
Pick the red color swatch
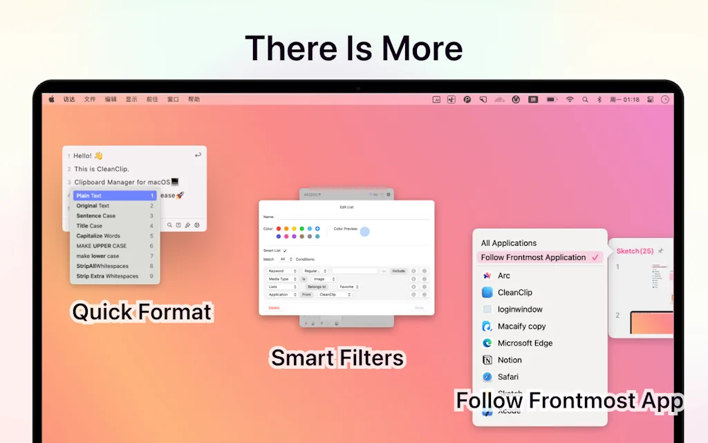(x=279, y=228)
